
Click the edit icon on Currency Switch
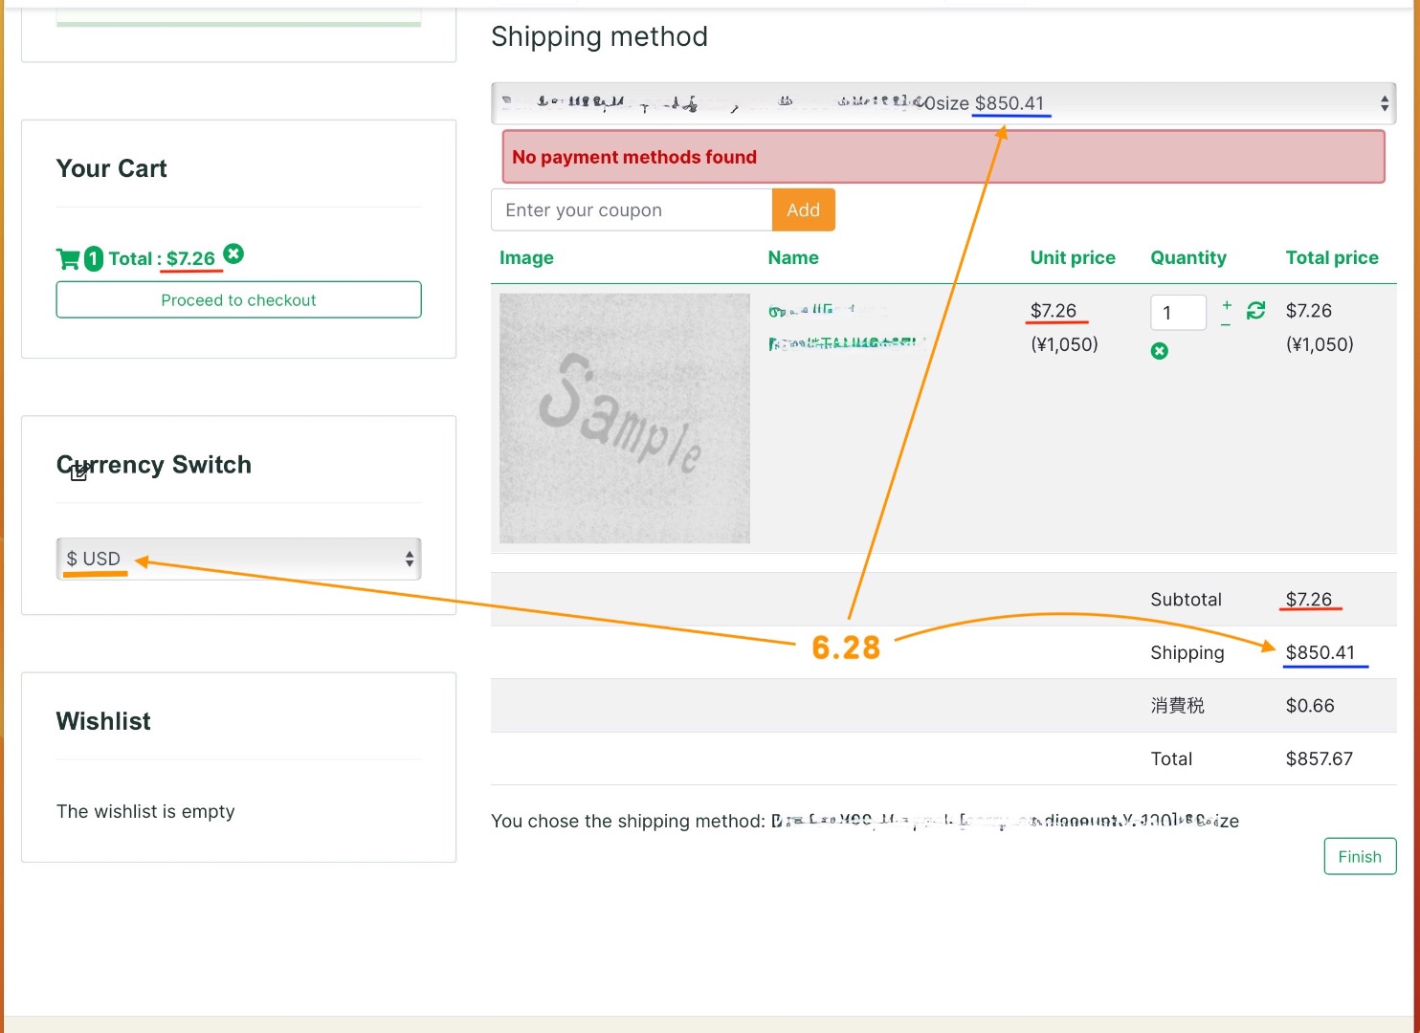click(79, 471)
